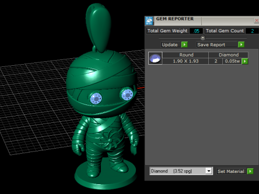Collapse the panel using the round arrow handle

pos(203,38)
